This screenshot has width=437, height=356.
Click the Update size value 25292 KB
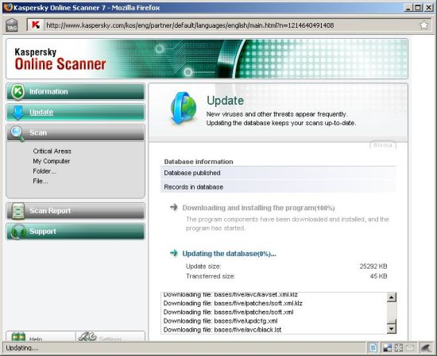[x=373, y=266]
